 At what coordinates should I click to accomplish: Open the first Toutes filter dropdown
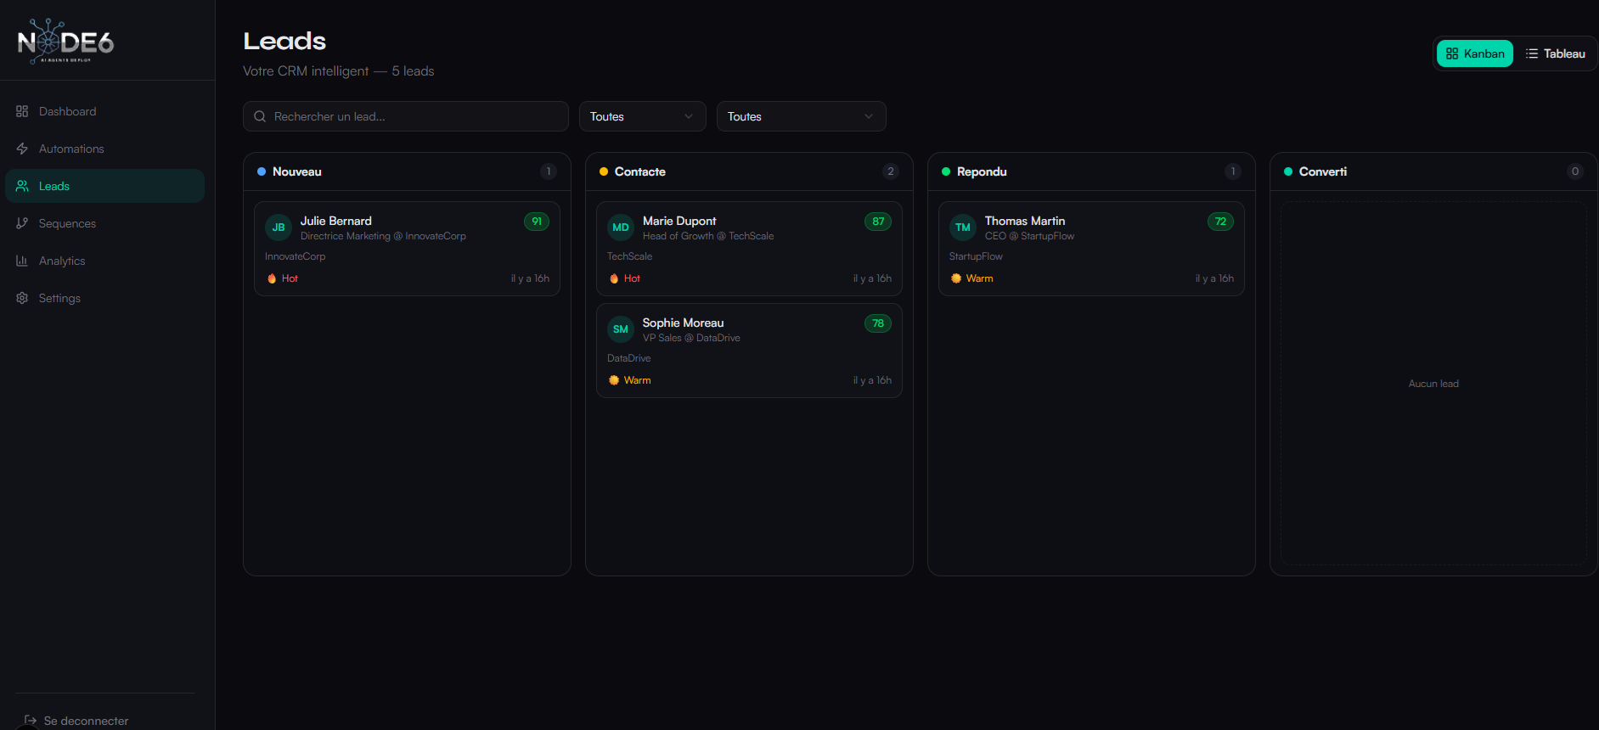pos(642,116)
